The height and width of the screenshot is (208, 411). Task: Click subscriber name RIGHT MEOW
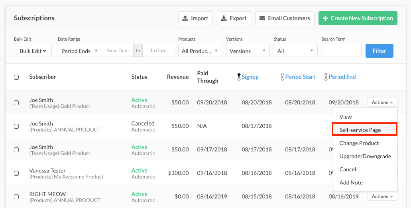click(x=47, y=194)
